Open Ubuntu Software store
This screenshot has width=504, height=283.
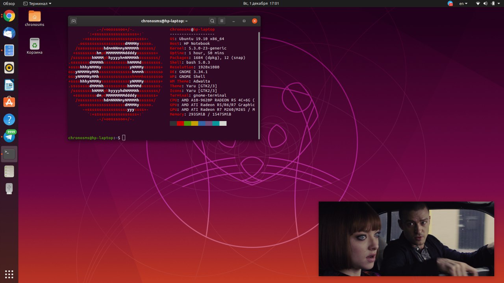(9, 102)
